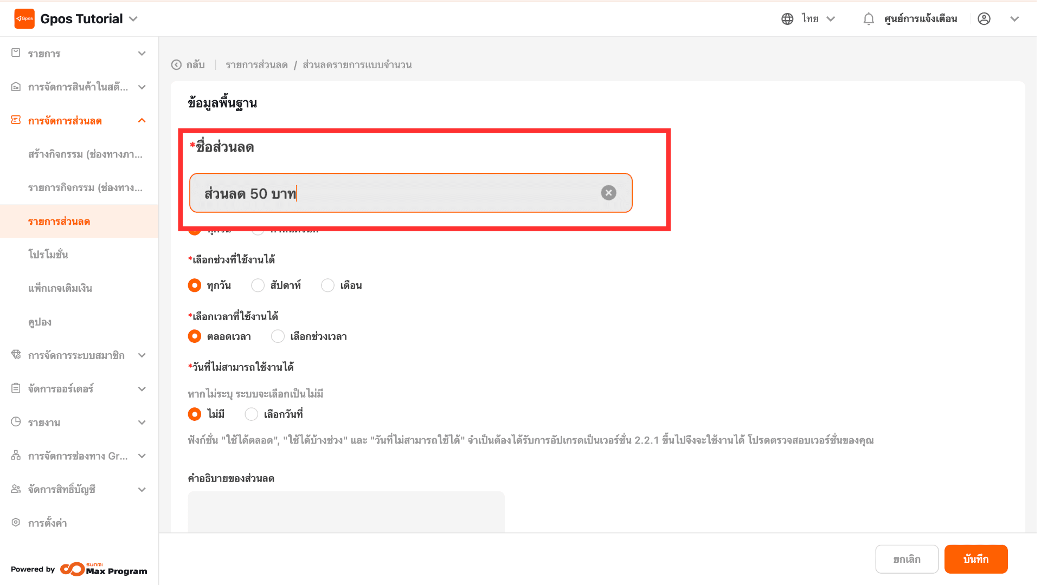The height and width of the screenshot is (585, 1041).
Task: Click the user account avatar icon
Action: point(984,19)
